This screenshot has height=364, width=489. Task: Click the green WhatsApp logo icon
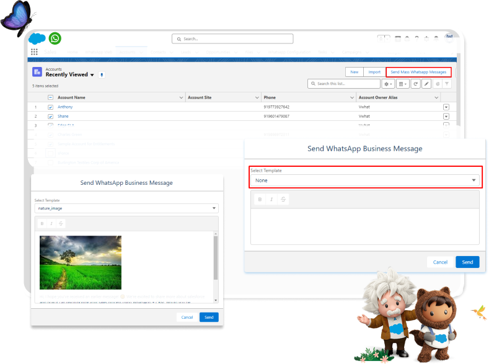(55, 38)
